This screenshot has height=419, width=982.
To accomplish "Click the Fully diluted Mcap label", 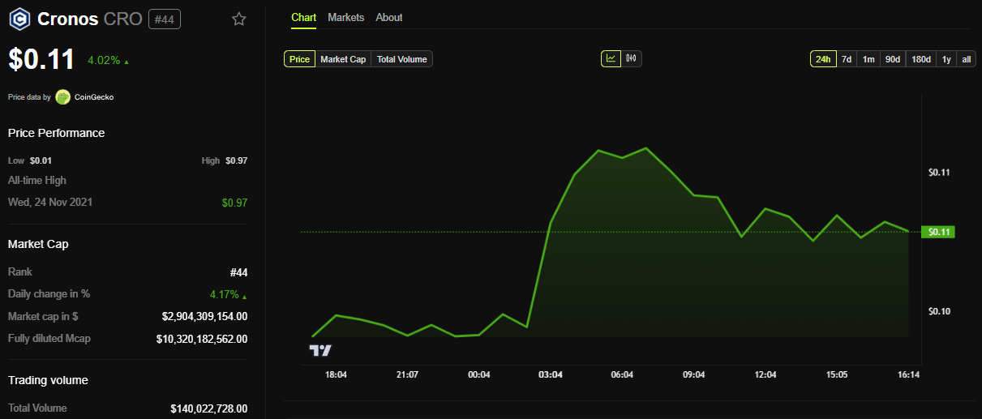I will point(49,338).
